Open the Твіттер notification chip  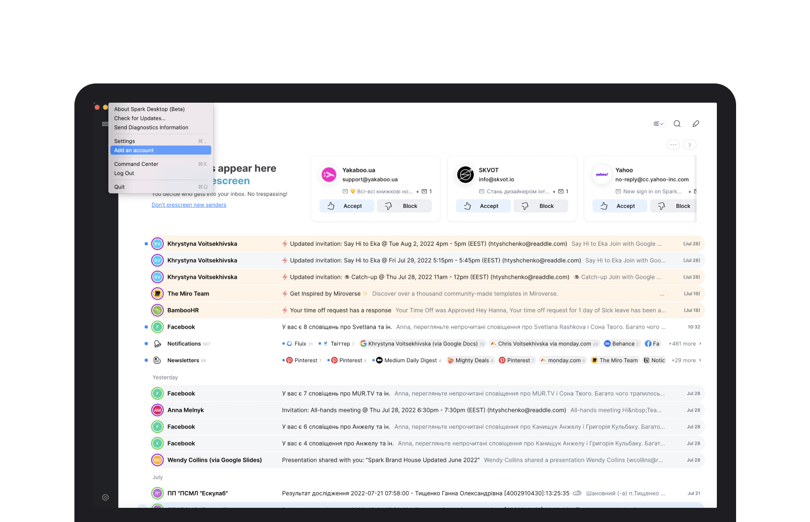(x=339, y=344)
